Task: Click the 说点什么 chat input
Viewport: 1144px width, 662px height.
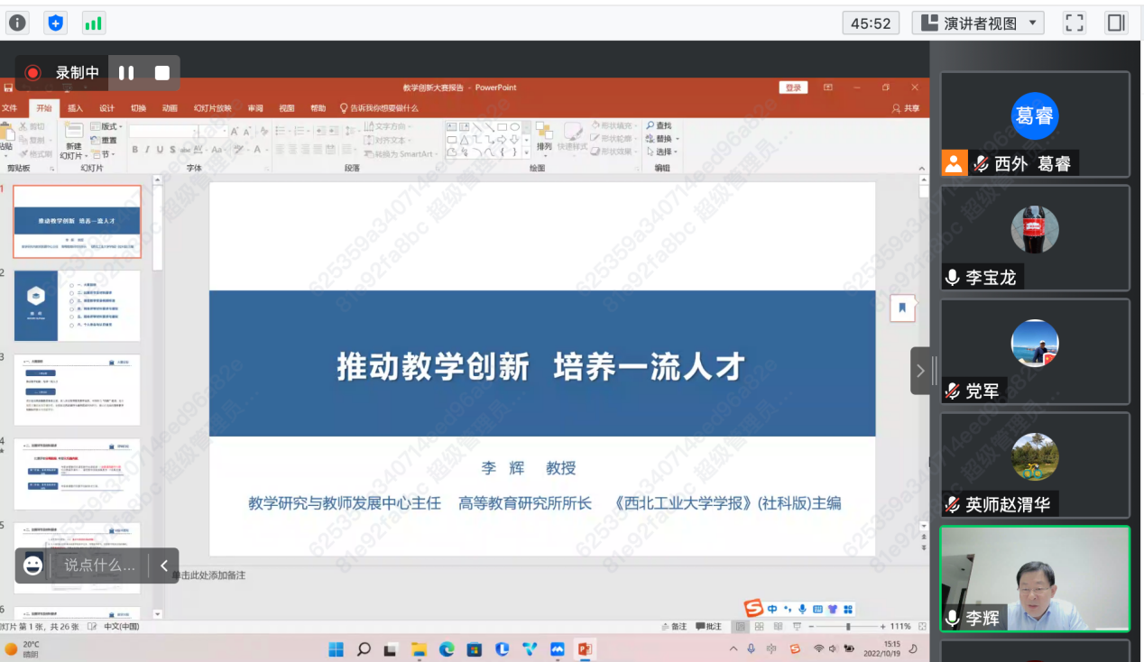Action: 99,565
